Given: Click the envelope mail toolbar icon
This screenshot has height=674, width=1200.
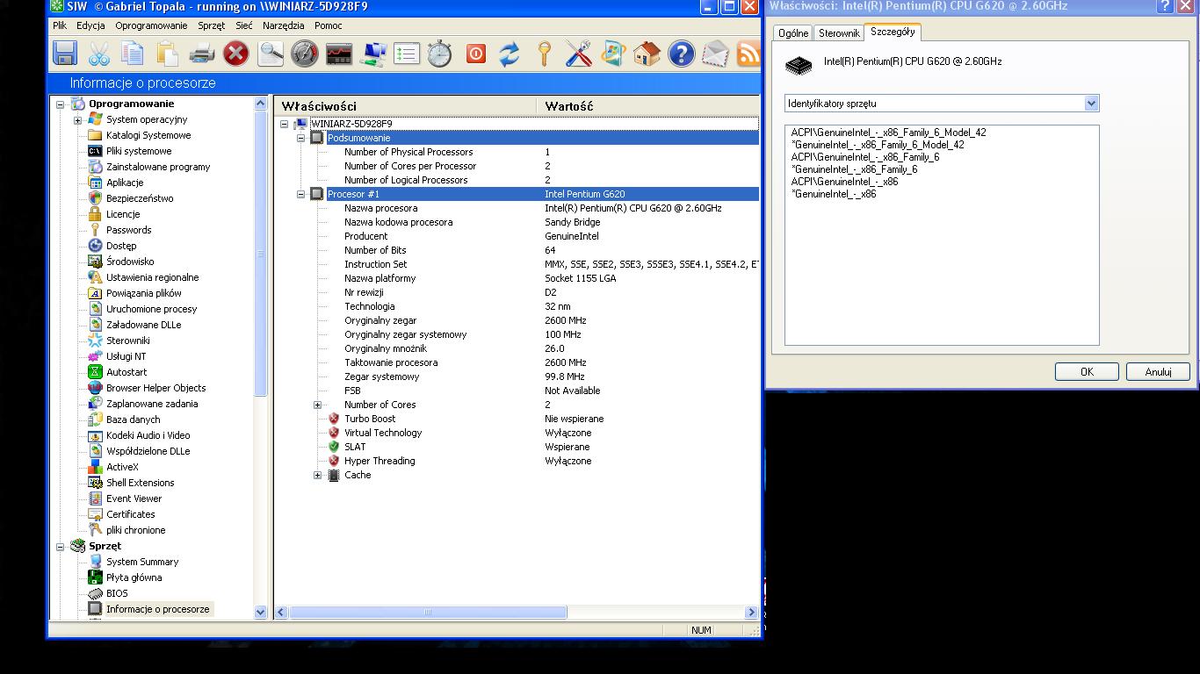Looking at the screenshot, I should point(715,54).
